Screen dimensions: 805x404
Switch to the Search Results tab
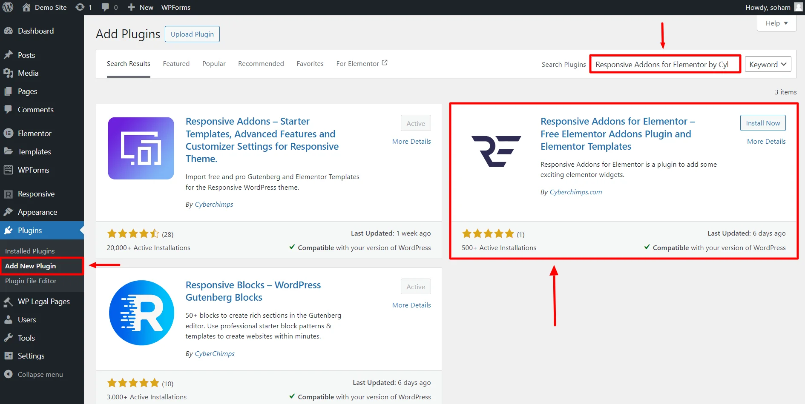pos(128,64)
